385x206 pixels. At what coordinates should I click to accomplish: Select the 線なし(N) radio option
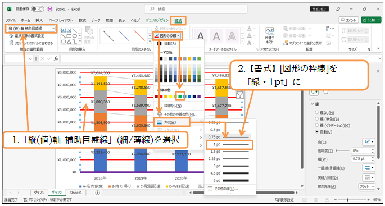point(317,113)
